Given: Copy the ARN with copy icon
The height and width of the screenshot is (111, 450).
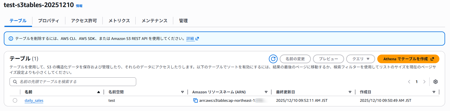Looking at the screenshot, I should pos(195,100).
